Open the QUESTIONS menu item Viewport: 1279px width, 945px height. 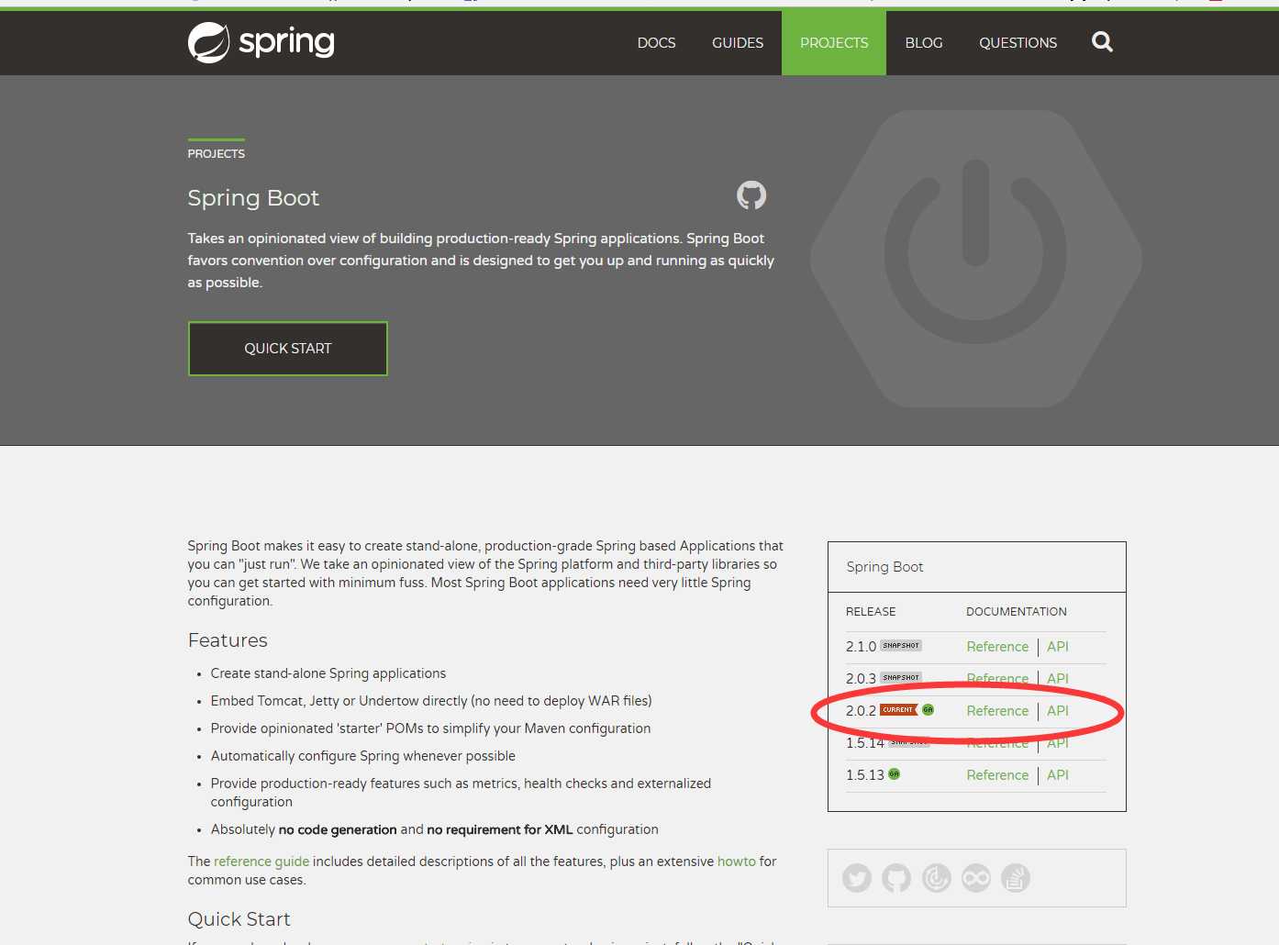click(1018, 43)
